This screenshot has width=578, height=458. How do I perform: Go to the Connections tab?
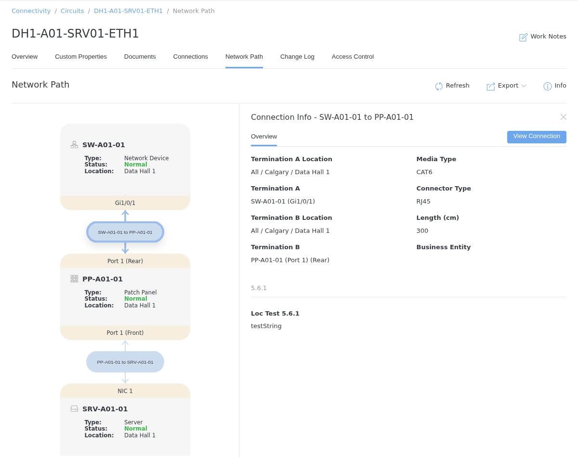click(x=191, y=57)
